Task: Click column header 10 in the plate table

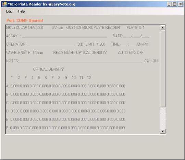Action: [74, 78]
